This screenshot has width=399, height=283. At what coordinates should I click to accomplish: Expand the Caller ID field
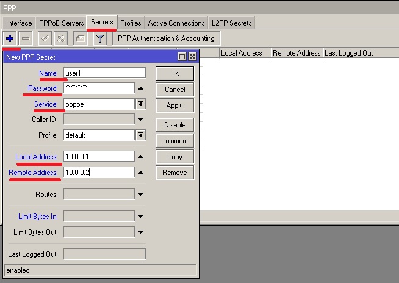click(x=140, y=119)
